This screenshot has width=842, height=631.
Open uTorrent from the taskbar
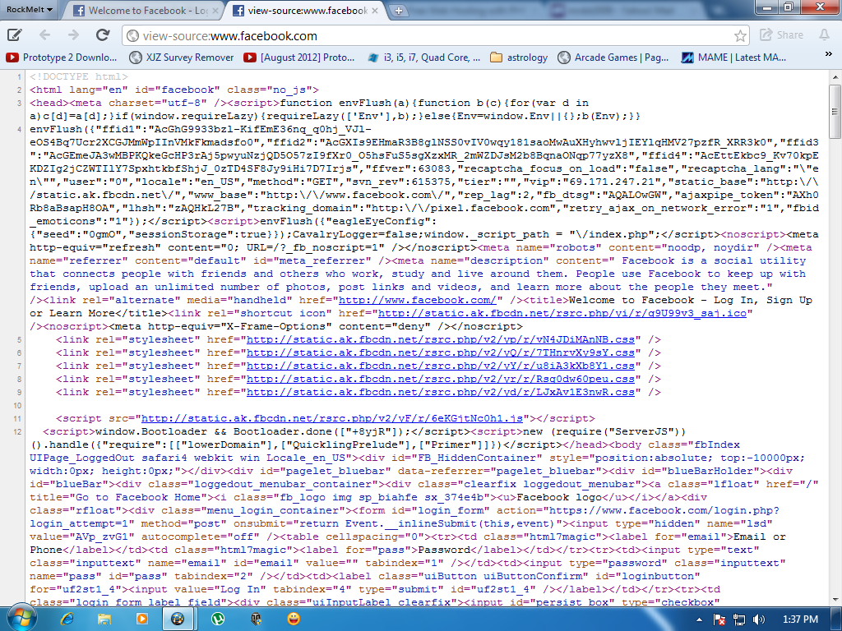tap(217, 619)
